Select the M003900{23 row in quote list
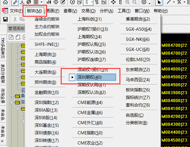The image size is (190, 147). (x=174, y=93)
